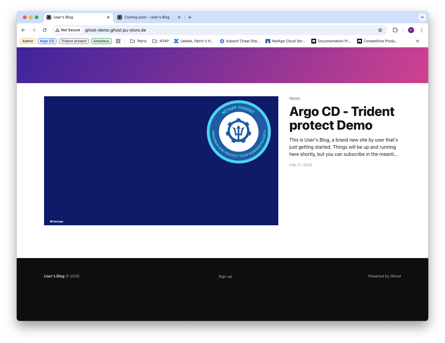Open the Extensions puzzle icon
Viewport: 445px width, 343px height.
click(x=395, y=30)
